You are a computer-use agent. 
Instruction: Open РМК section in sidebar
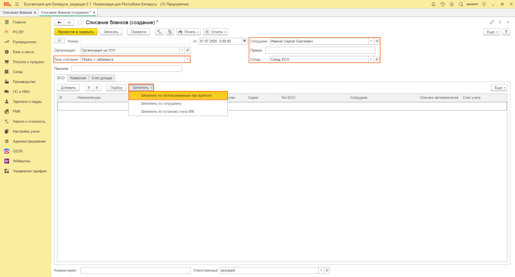pos(17,111)
